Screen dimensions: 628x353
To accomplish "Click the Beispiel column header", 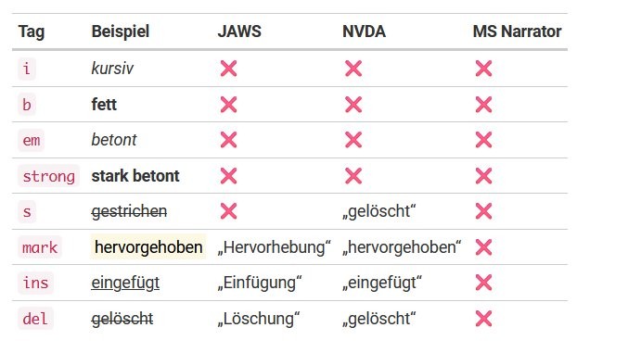I will [121, 32].
